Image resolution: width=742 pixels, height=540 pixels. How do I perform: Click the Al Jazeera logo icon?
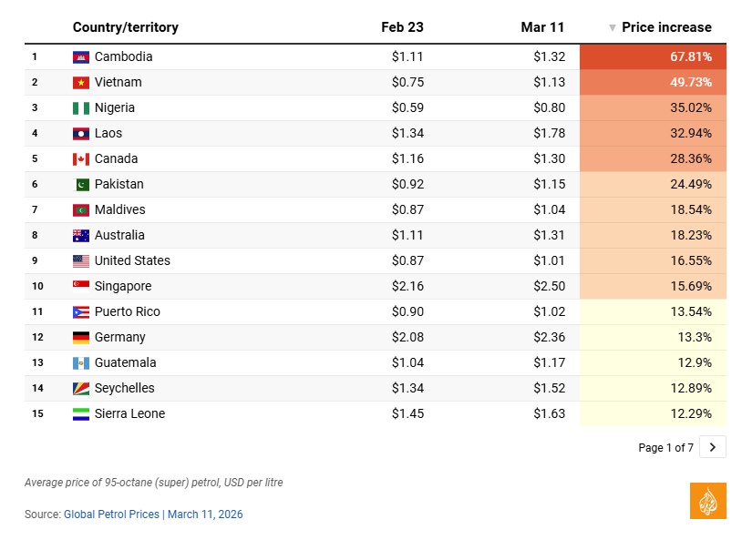pyautogui.click(x=708, y=501)
